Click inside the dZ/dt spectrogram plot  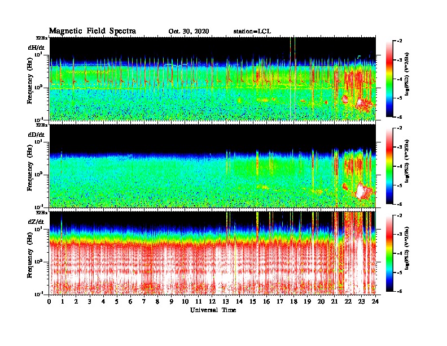pyautogui.click(x=212, y=253)
